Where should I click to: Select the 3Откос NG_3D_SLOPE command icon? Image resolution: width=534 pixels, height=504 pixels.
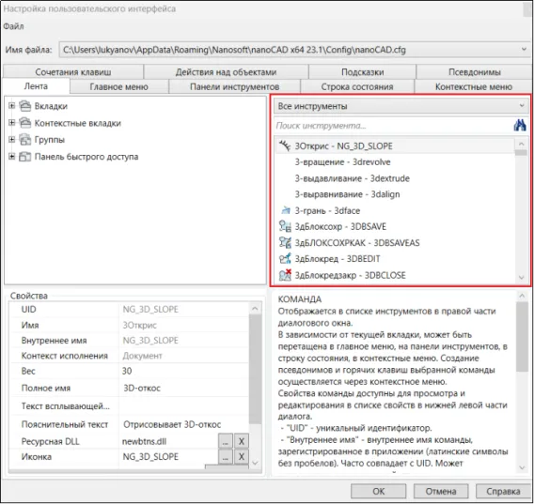285,145
